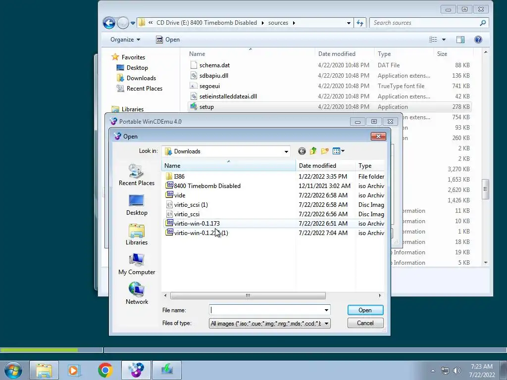Click sources in Explorer address breadcrumb
Screen dimensions: 507x380
278,23
